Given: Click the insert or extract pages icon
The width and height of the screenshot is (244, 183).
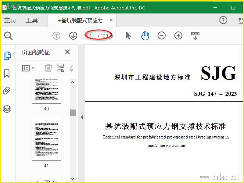Looking at the screenshot, I should (x=61, y=68).
